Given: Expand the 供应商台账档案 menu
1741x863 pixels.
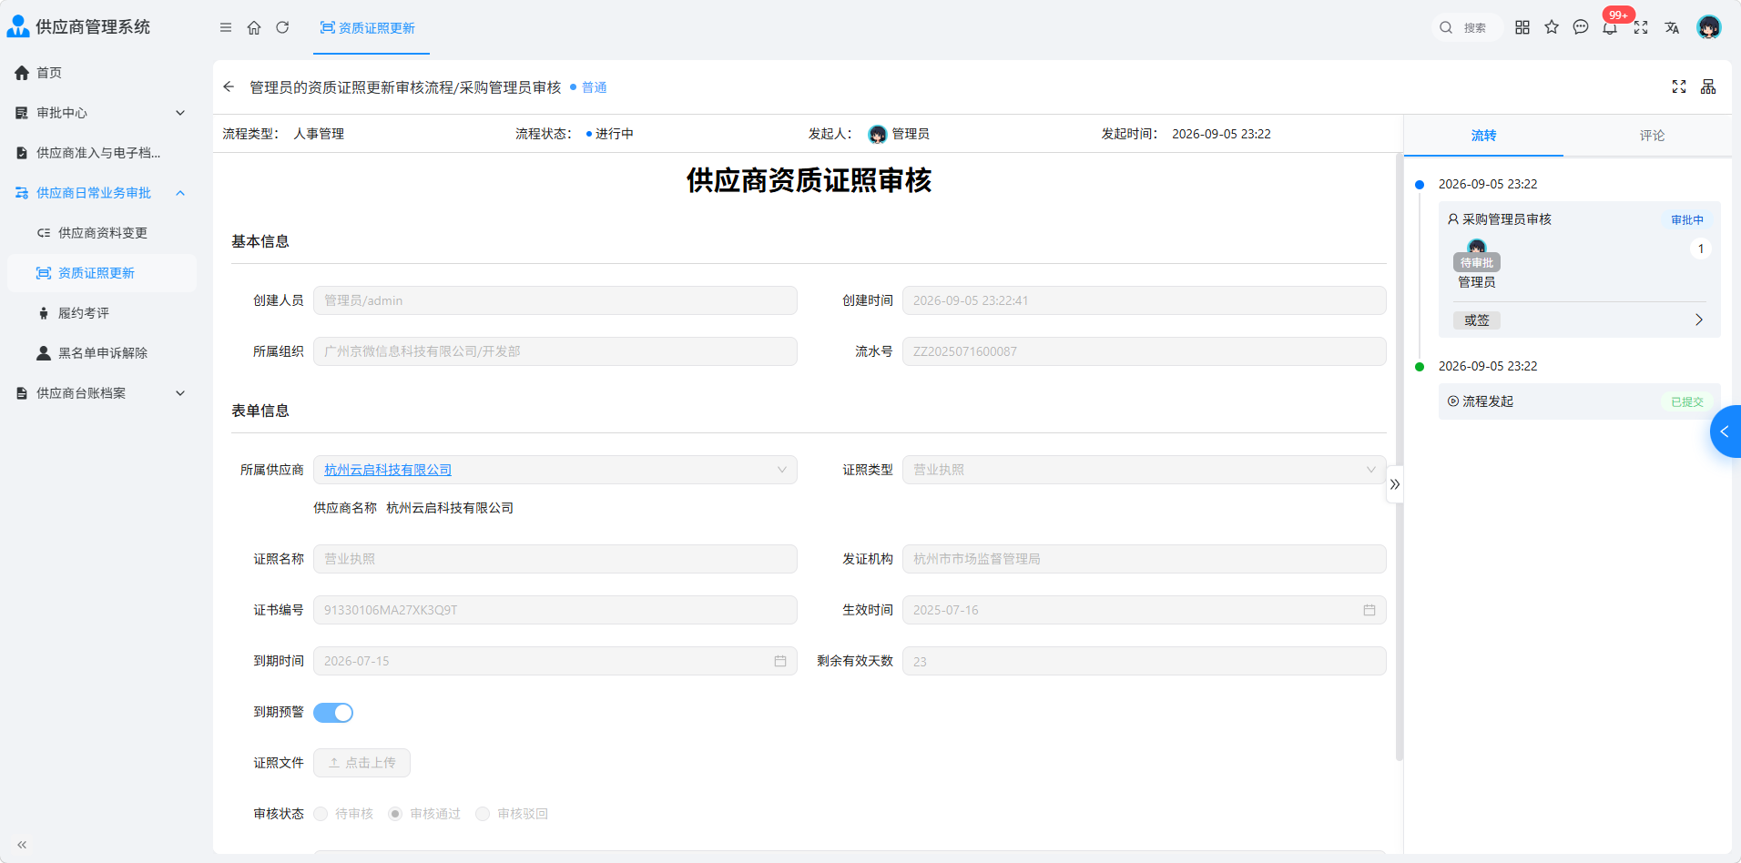Looking at the screenshot, I should [102, 393].
